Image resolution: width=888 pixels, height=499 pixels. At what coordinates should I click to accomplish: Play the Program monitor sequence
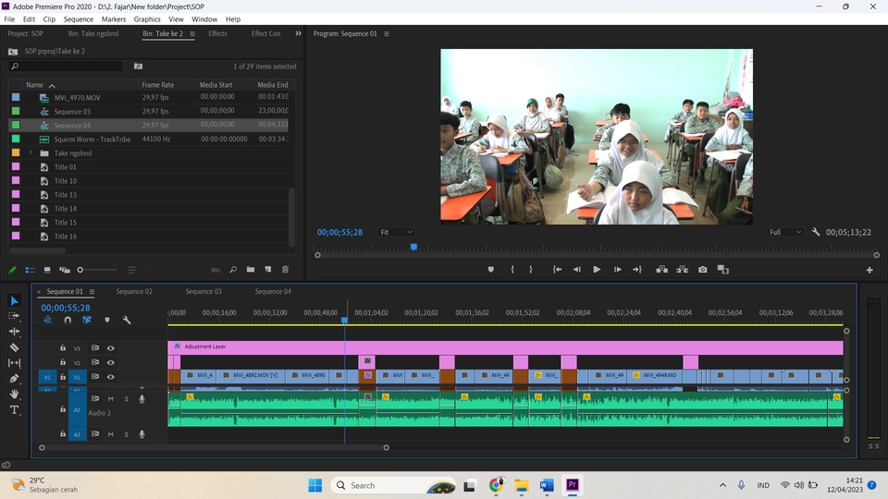click(597, 270)
